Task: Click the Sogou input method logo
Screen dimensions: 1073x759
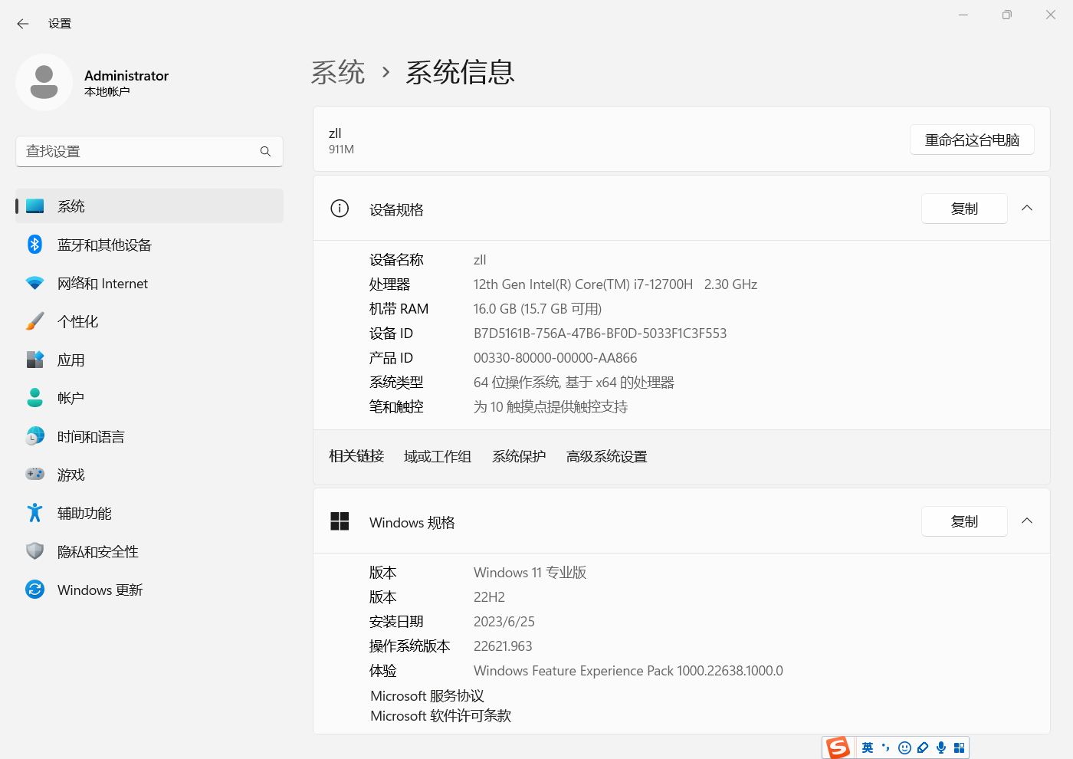Action: 838,747
